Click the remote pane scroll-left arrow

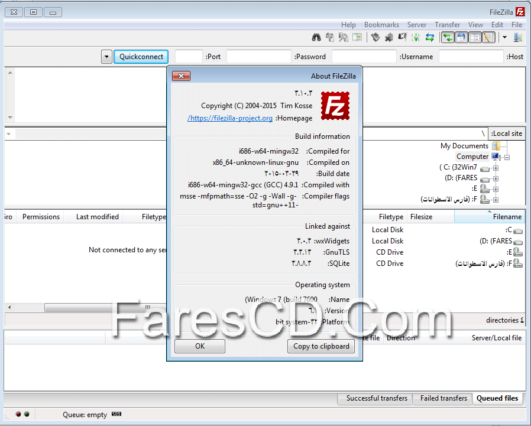[9, 307]
